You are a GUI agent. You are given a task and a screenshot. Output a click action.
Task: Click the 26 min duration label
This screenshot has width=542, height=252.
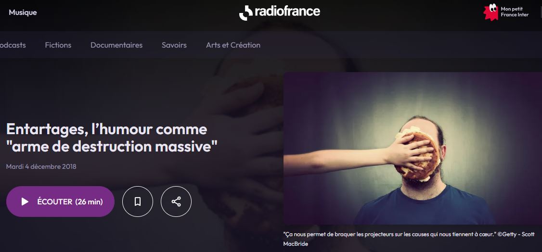[x=89, y=202]
